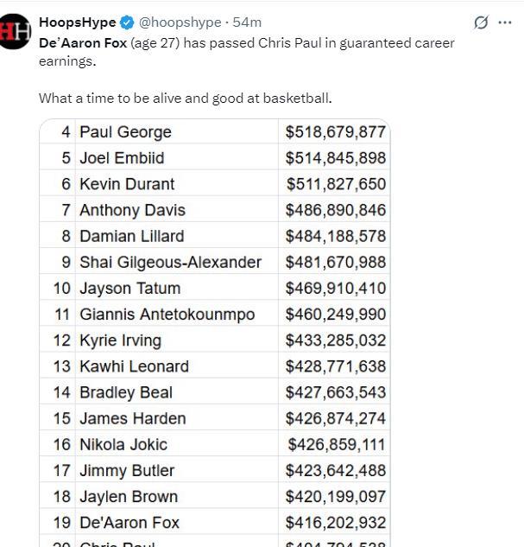
Task: Click the blue verified badge
Action: [x=127, y=22]
